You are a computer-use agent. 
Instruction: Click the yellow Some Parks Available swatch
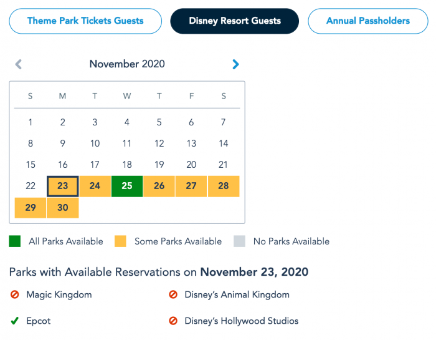[x=120, y=241]
